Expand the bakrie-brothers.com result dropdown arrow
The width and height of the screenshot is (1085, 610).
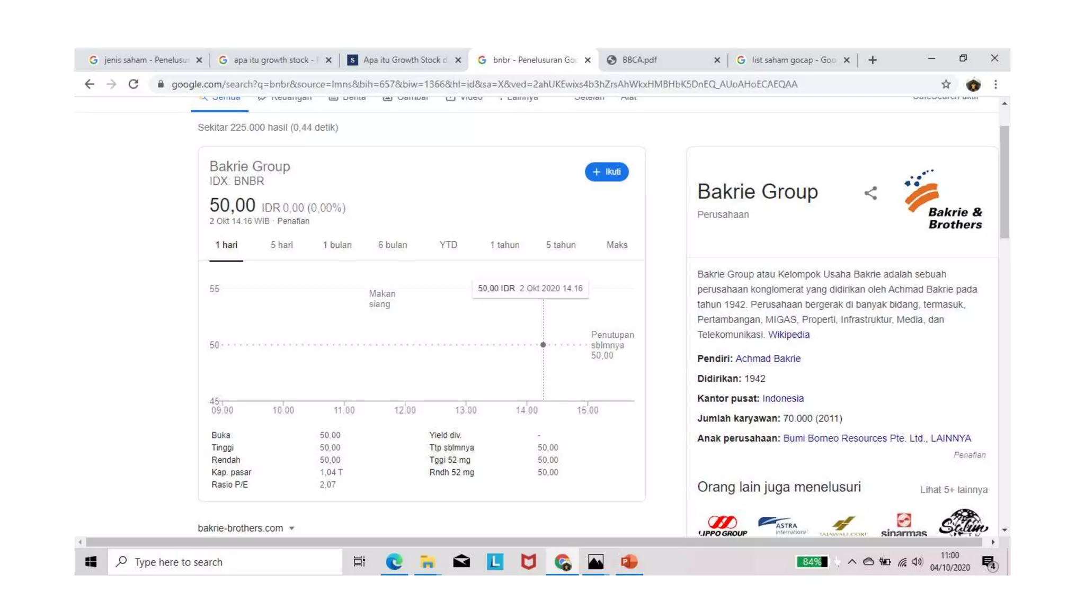pos(292,528)
